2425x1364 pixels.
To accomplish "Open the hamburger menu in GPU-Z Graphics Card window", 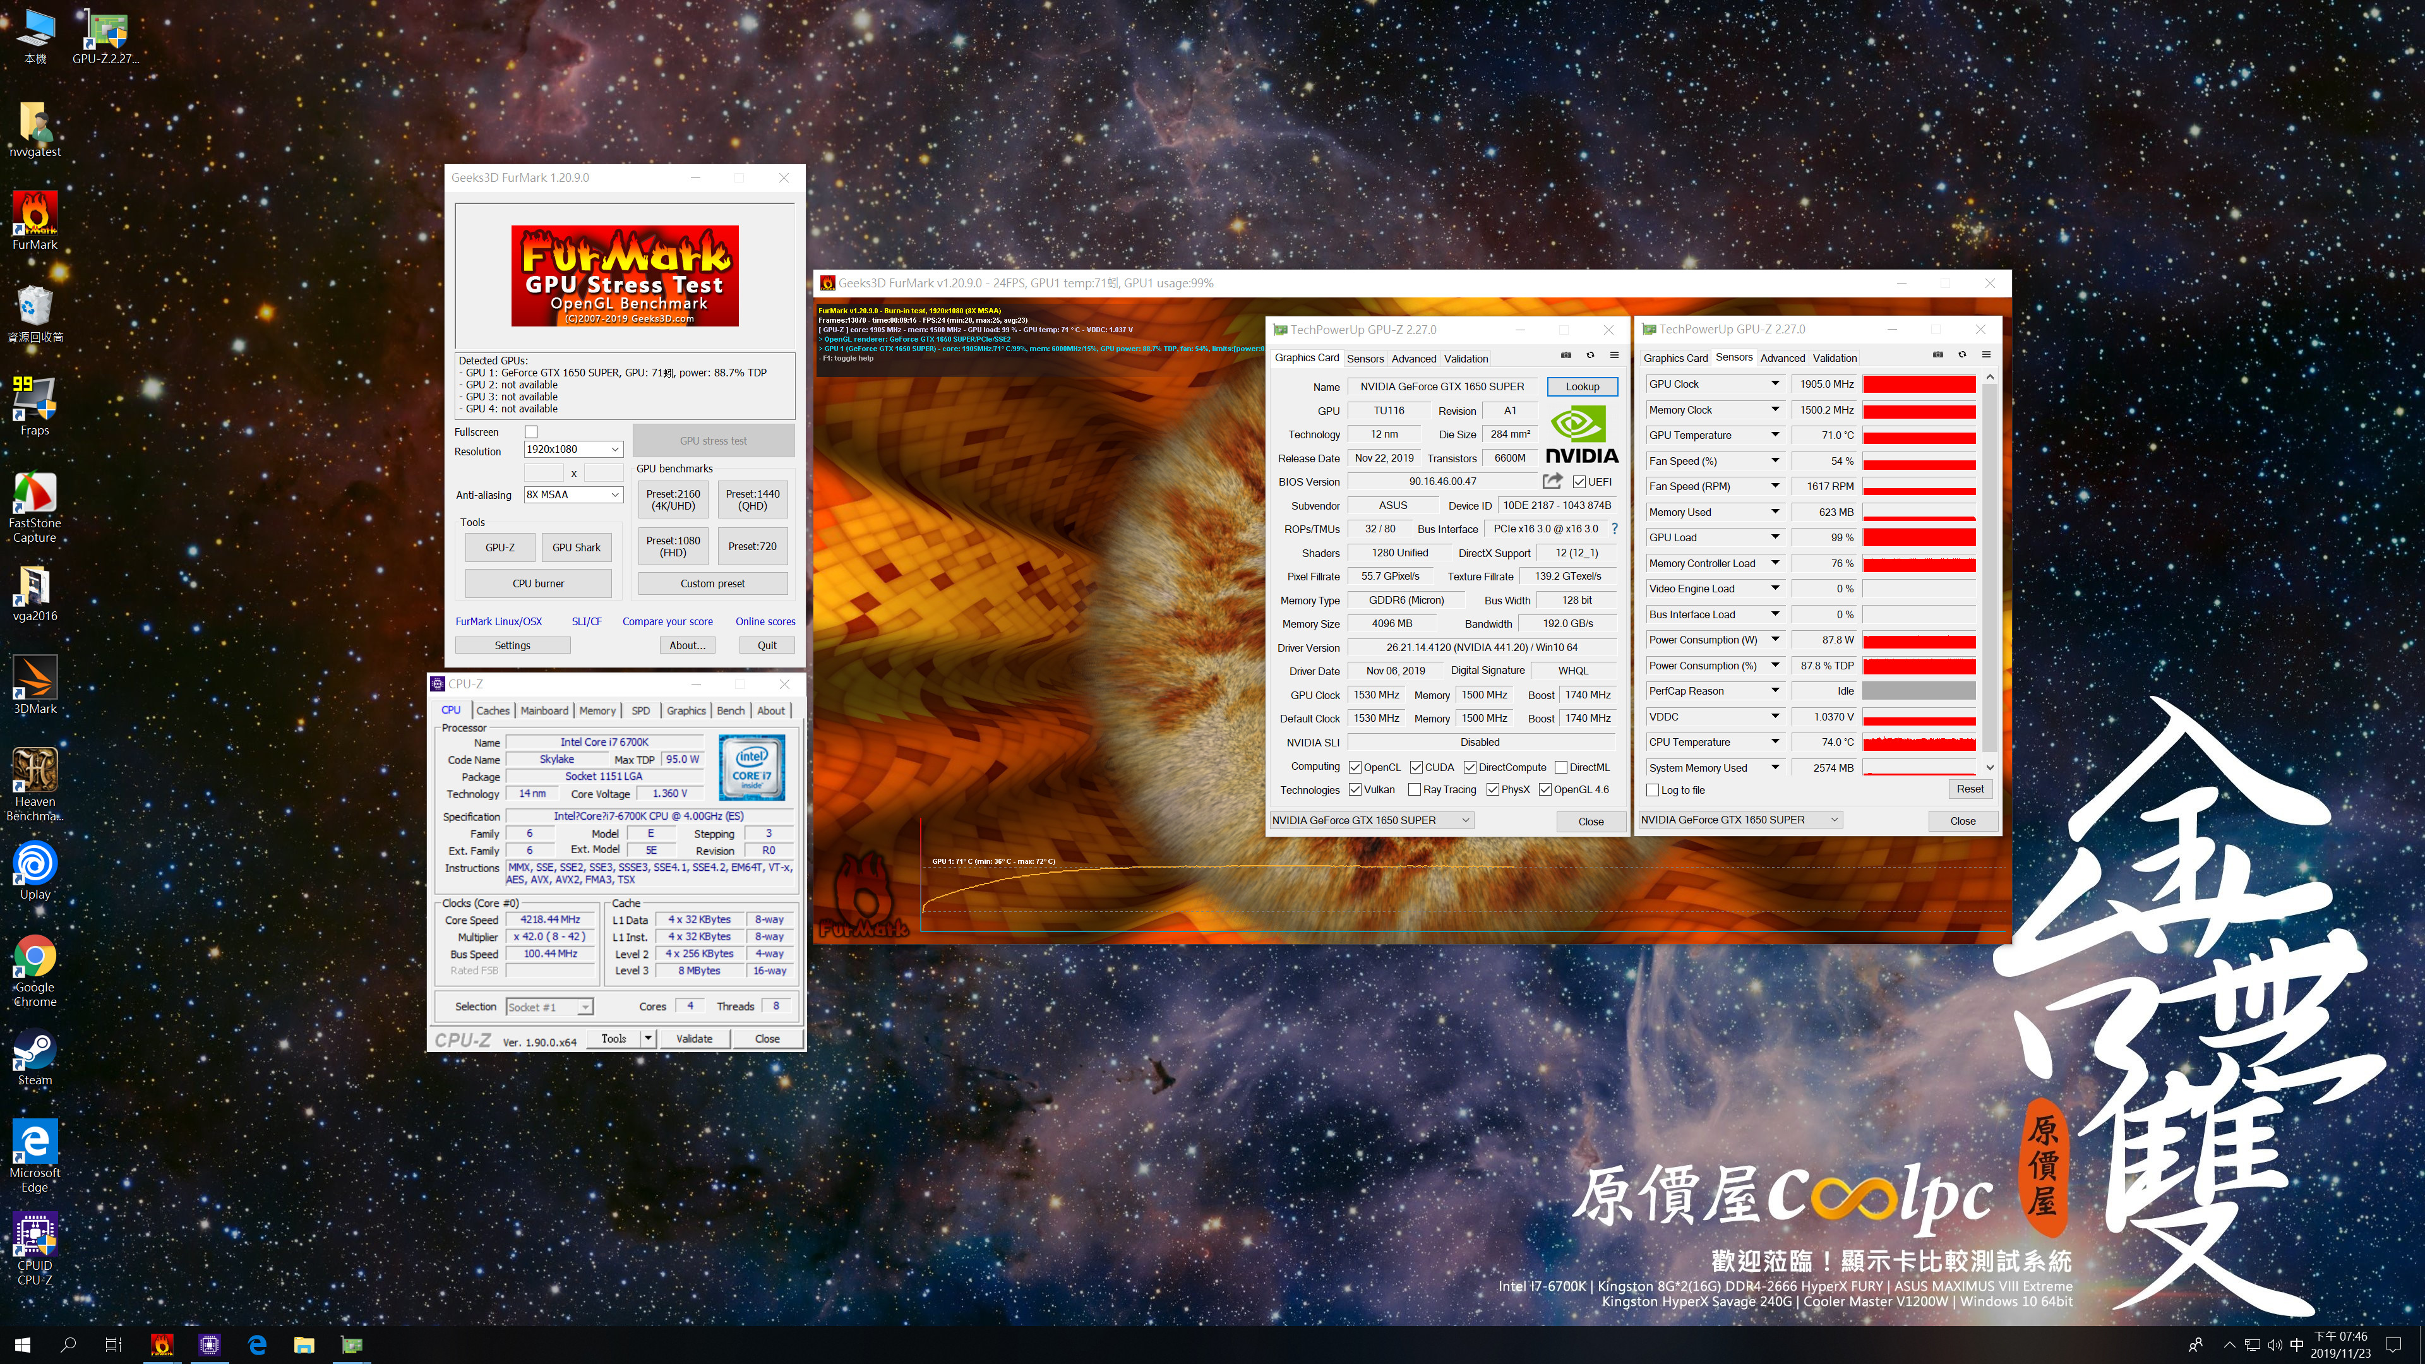I will [1614, 355].
